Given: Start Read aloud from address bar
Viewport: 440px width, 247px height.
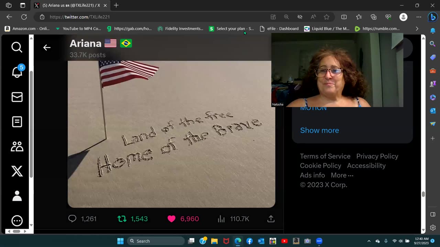Looking at the screenshot, I should 313,17.
